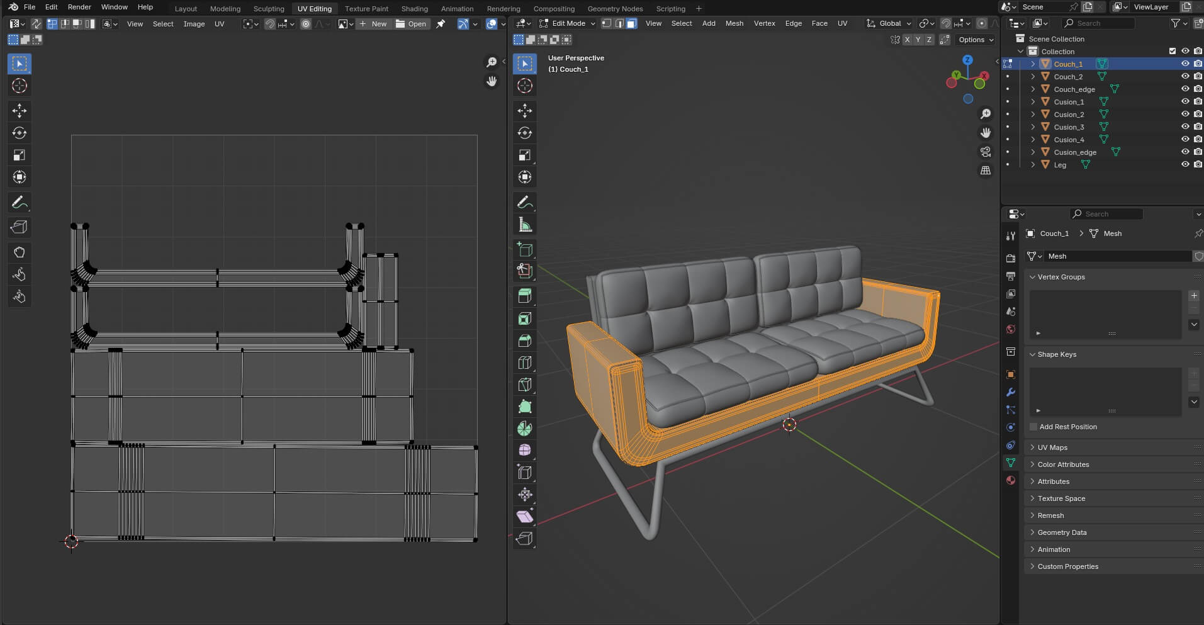1204x625 pixels.
Task: Toggle UV sync selection button
Action: [37, 24]
